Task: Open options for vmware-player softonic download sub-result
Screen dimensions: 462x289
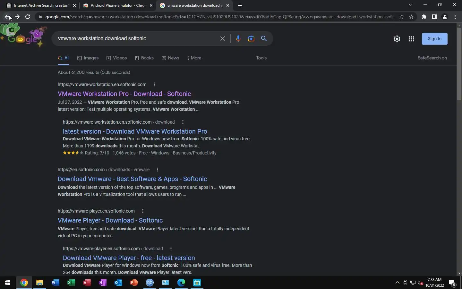Action: click(171, 249)
